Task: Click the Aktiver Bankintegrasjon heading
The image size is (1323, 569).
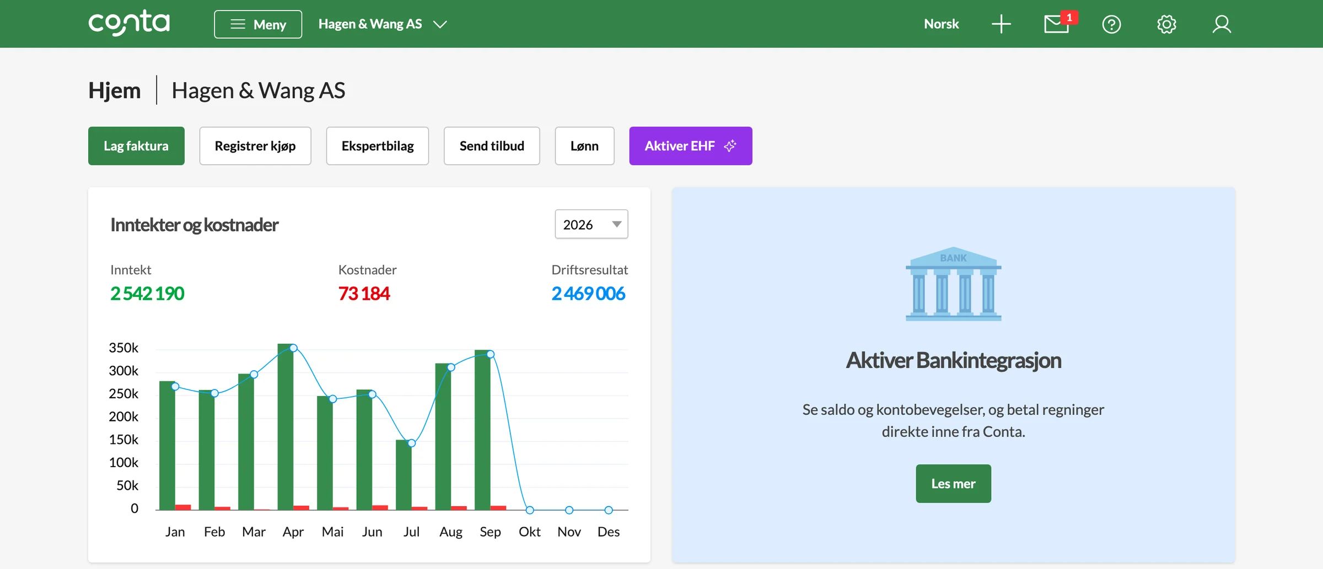Action: (x=954, y=360)
